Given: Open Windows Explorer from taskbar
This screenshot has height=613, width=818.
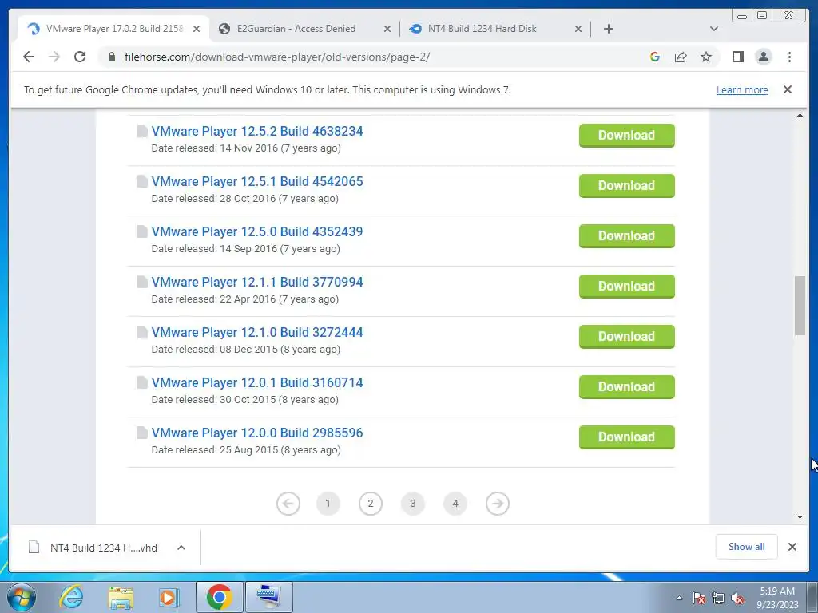Looking at the screenshot, I should pyautogui.click(x=121, y=597).
